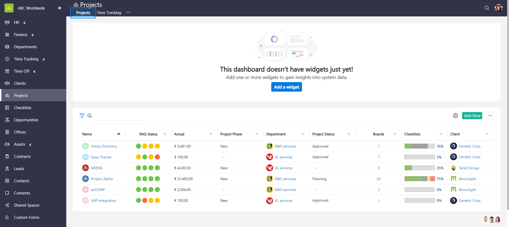Toggle sort on the Actual column
Screen dimensions: 509x227
(x=211, y=134)
